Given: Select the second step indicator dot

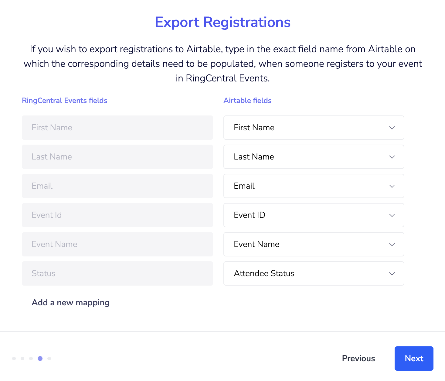Looking at the screenshot, I should tap(22, 359).
